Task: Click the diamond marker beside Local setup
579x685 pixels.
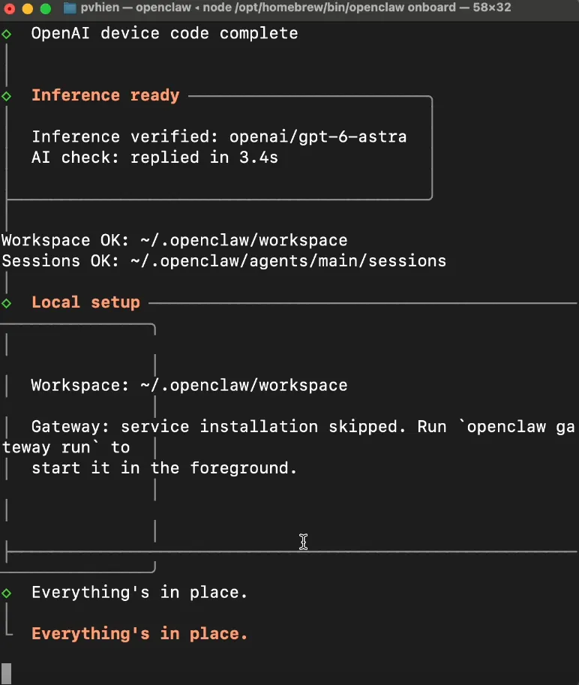Action: (x=7, y=303)
